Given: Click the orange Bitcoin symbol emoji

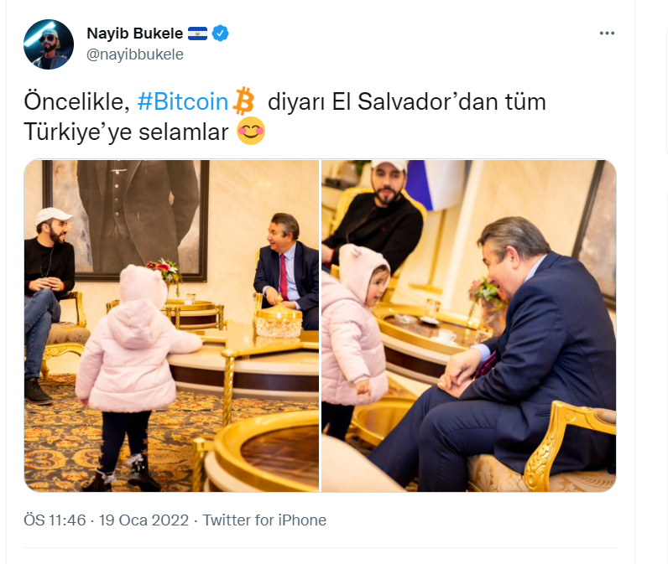Looking at the screenshot, I should click(243, 101).
